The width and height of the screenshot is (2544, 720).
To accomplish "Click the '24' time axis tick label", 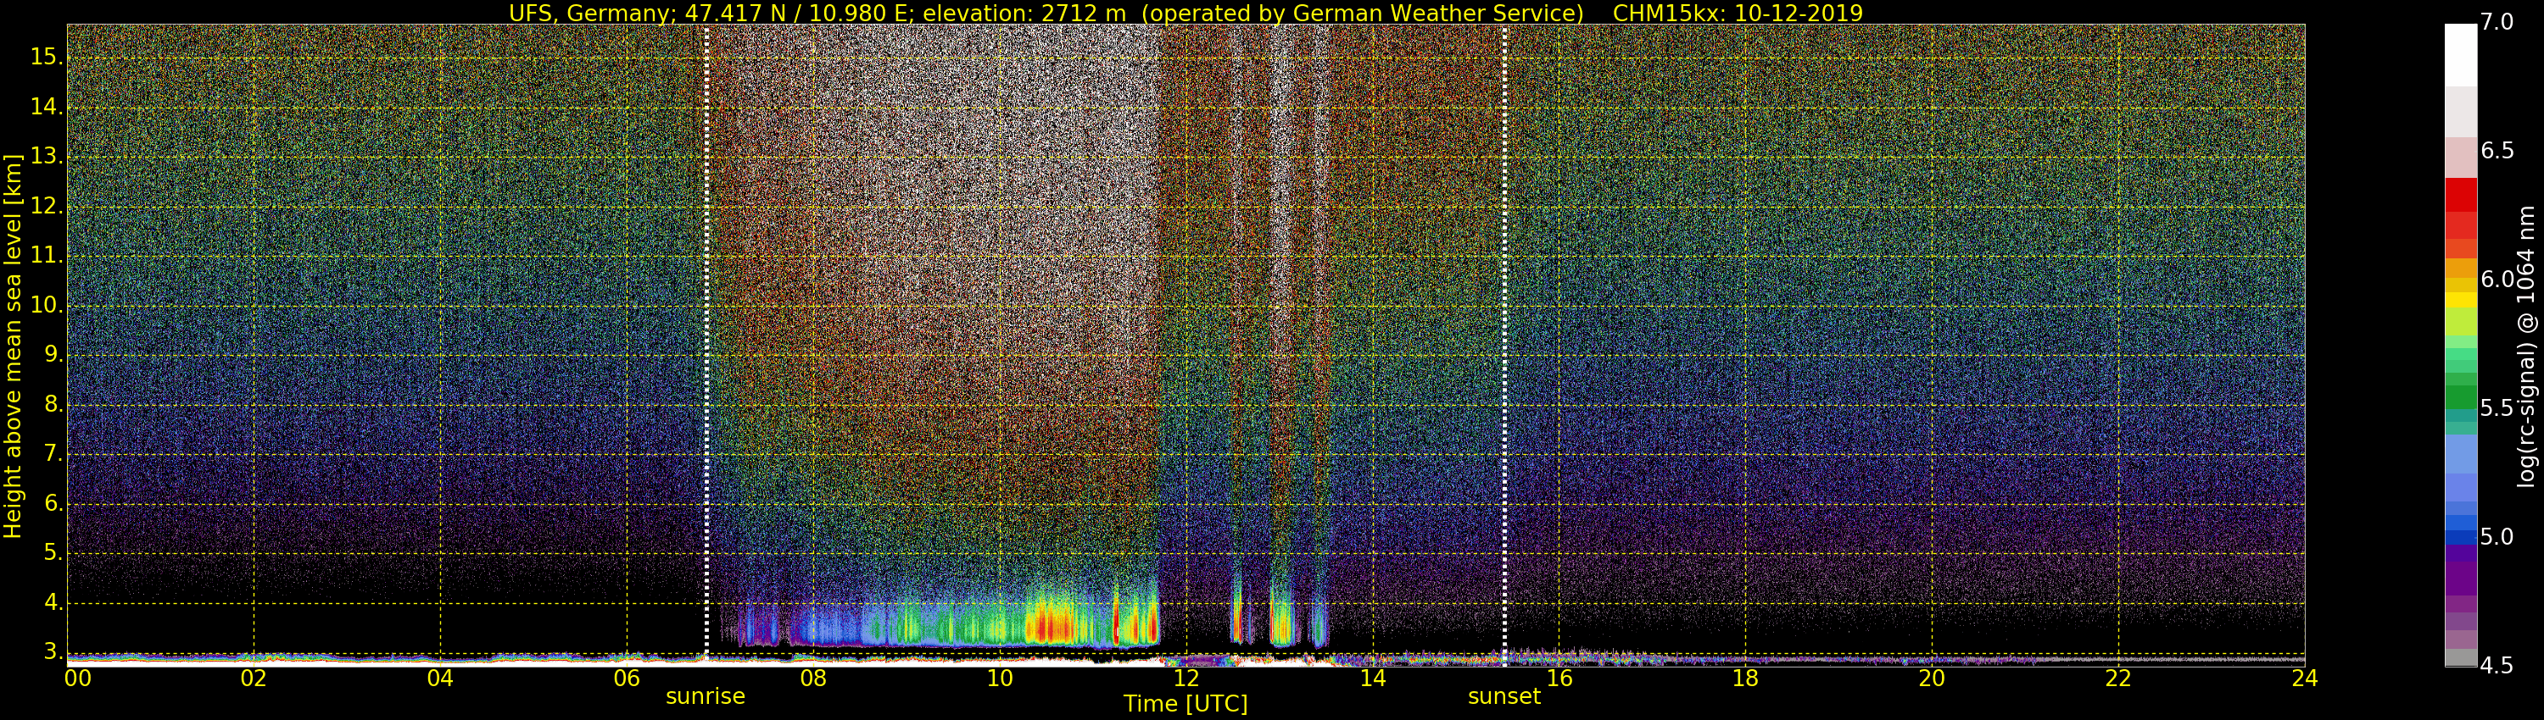I will tap(2305, 678).
